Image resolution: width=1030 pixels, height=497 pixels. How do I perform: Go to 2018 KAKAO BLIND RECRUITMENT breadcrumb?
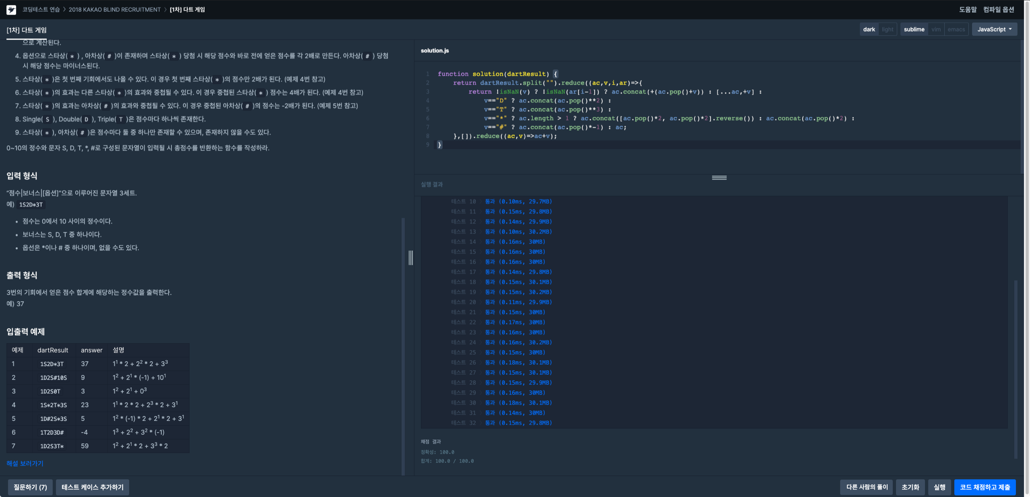point(114,10)
